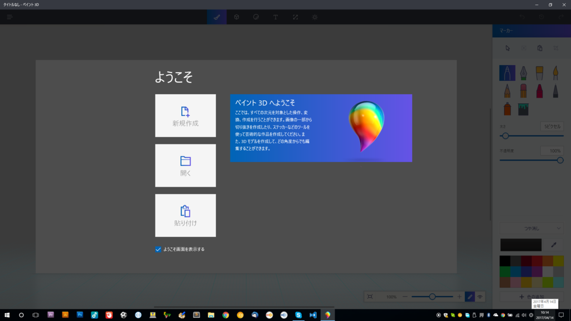
Task: Click the 色の追加 add color button
Action: point(531,296)
